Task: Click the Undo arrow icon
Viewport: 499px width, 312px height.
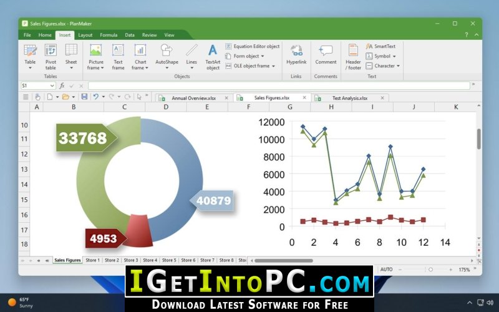Action: pos(95,97)
